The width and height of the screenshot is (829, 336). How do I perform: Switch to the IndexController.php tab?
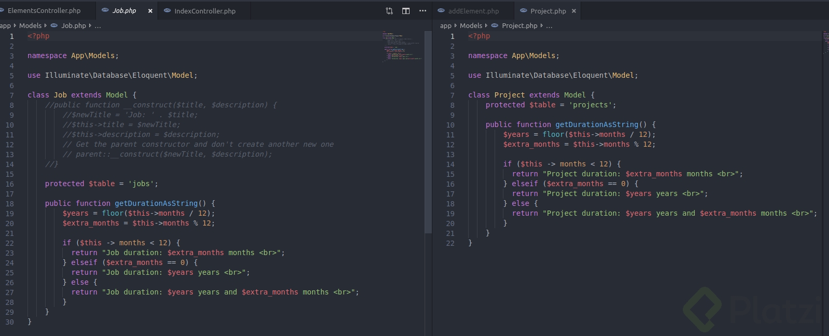205,11
